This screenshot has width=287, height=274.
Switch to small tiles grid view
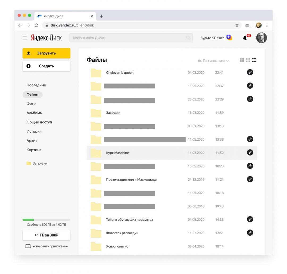click(x=248, y=60)
